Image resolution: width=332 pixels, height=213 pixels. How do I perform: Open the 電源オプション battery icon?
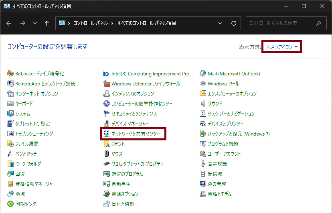(107, 194)
